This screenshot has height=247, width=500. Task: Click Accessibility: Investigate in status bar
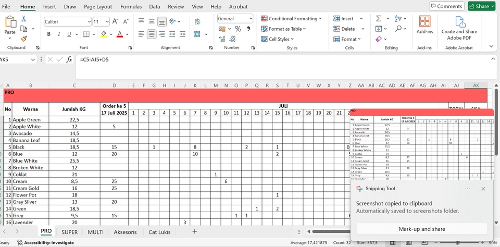[46, 242]
